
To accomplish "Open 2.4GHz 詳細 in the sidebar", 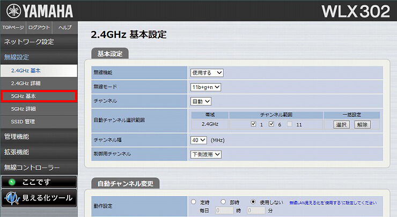I will [39, 84].
